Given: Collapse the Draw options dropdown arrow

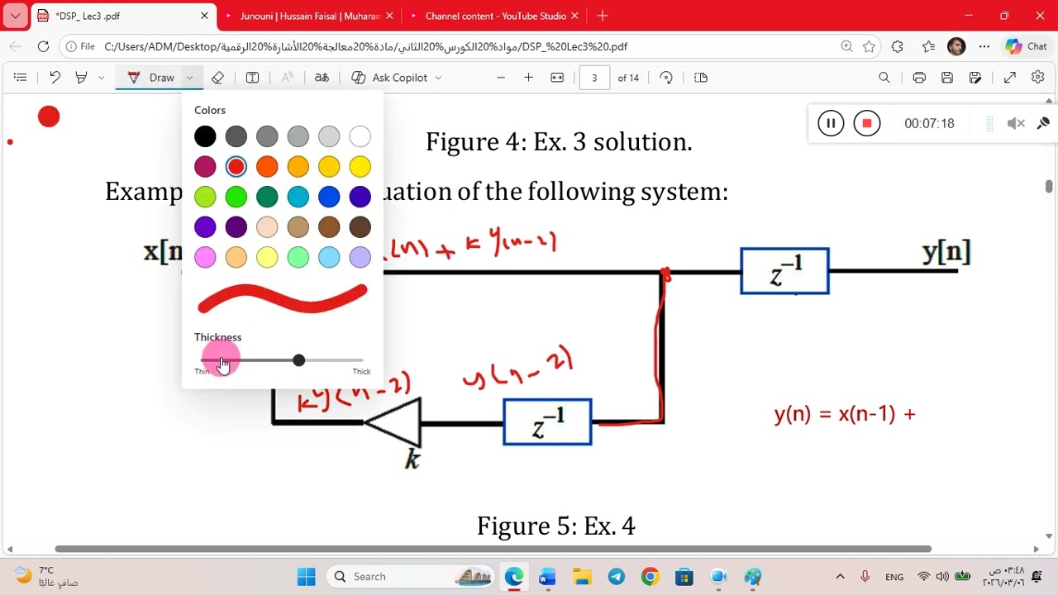Looking at the screenshot, I should [189, 78].
